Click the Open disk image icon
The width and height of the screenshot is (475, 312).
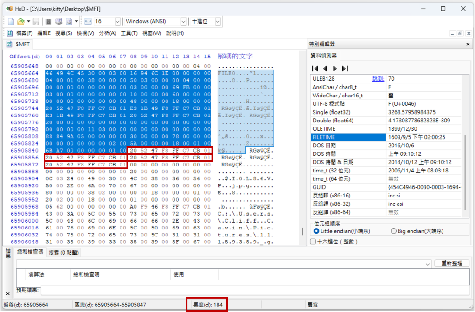click(69, 21)
